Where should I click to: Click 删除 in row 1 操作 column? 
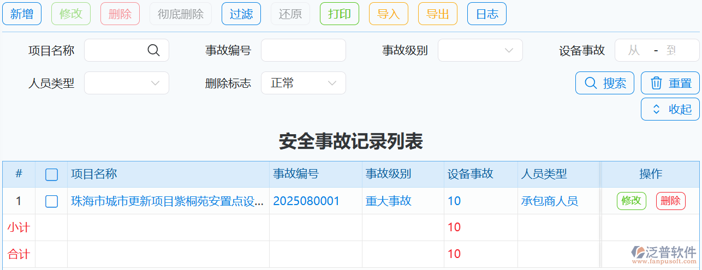[671, 201]
